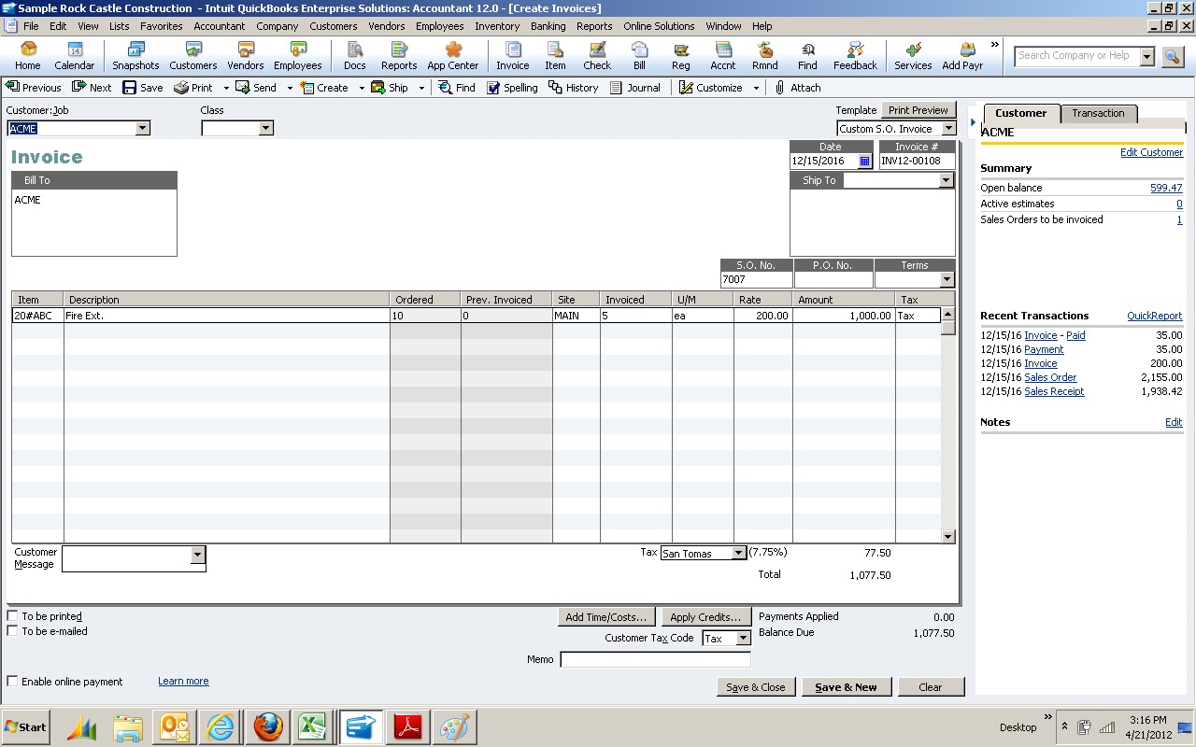The image size is (1196, 747).
Task: Expand the San Tomas tax dropdown
Action: pos(738,553)
